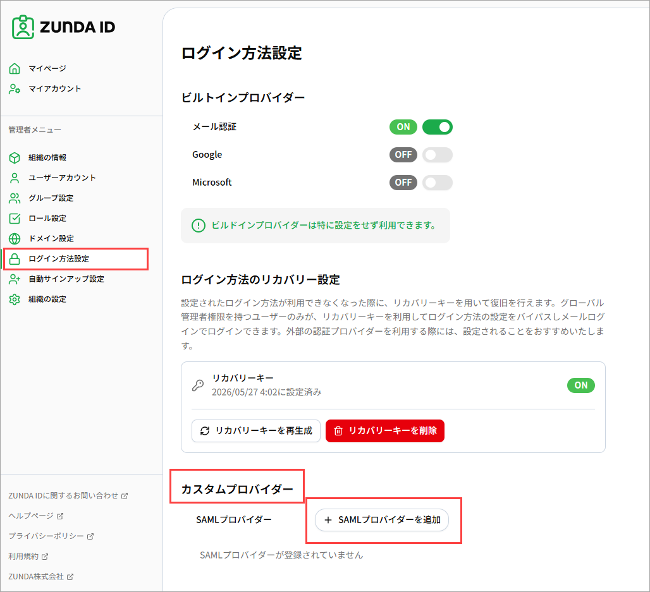Open マイページ in the sidebar

47,68
